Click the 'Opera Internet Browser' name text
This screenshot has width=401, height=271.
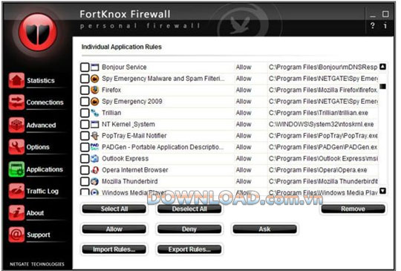(x=135, y=170)
